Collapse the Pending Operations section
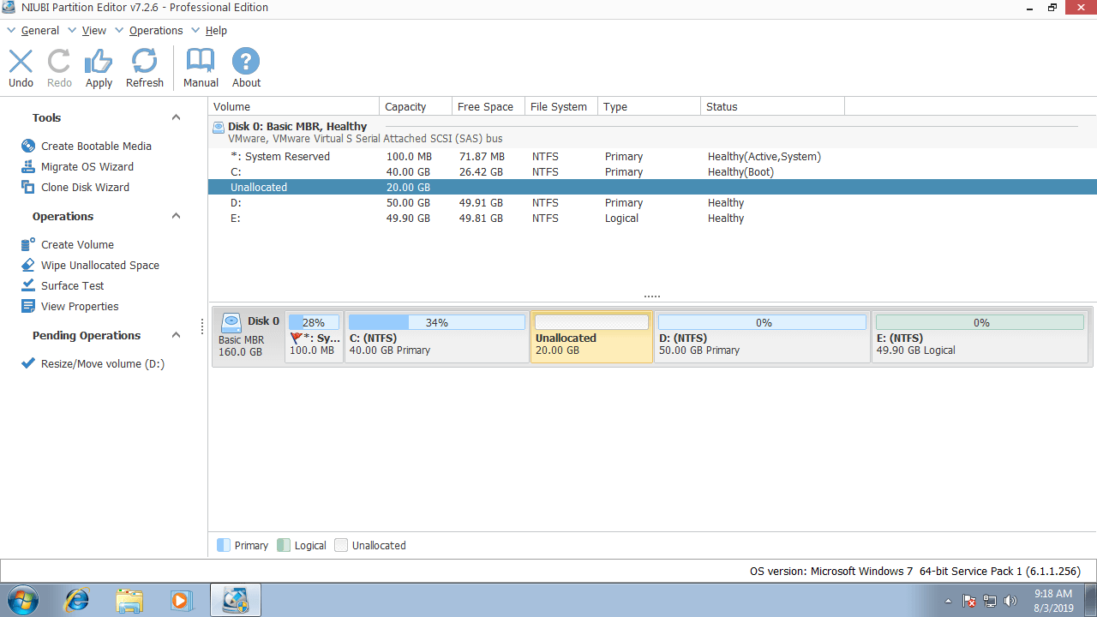The image size is (1097, 617). click(x=176, y=336)
